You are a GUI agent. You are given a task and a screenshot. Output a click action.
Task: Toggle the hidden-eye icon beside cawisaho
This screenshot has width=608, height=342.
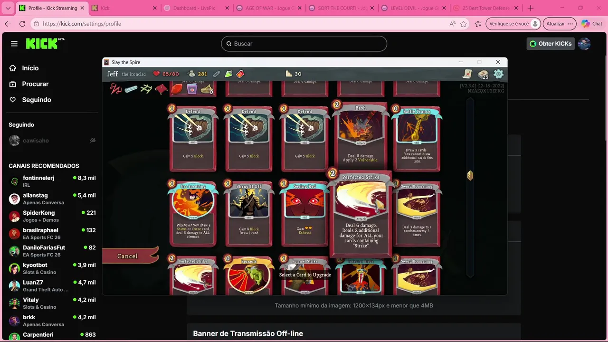(x=93, y=140)
